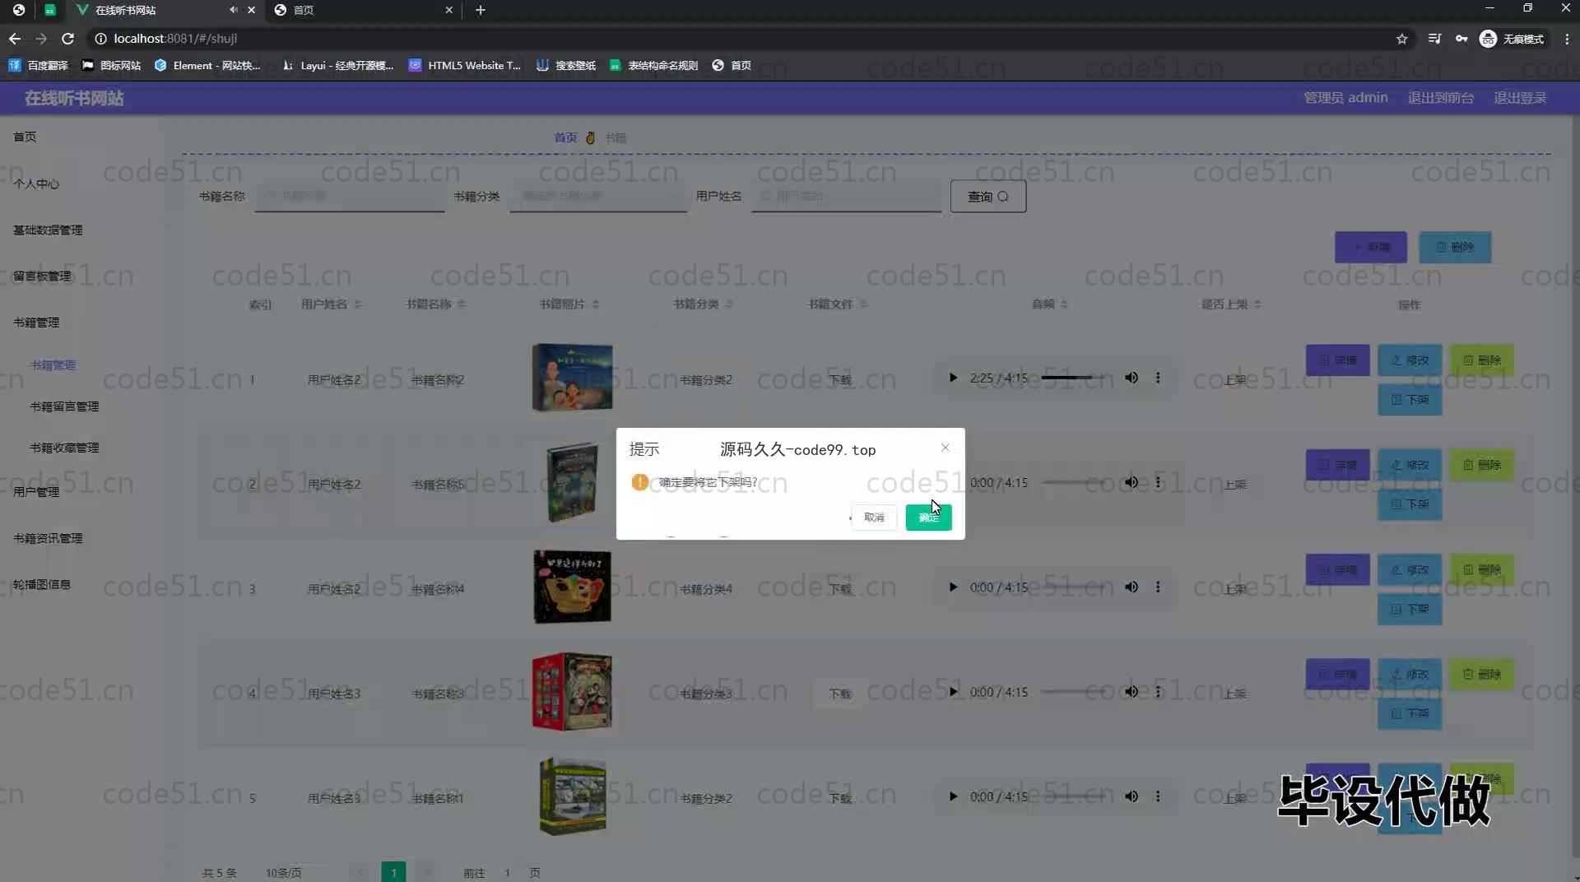Viewport: 1580px width, 882px height.
Task: Open audio options menu in 书籍名称2 row
Action: 1158,378
